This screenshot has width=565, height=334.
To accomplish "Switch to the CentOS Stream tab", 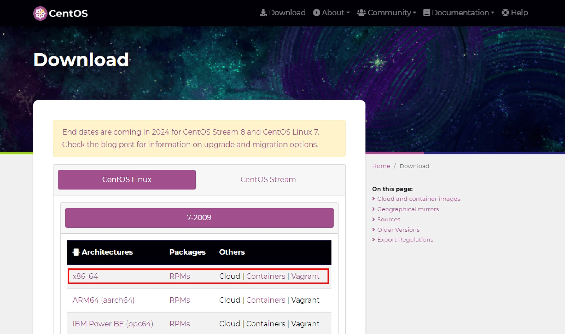I will click(x=268, y=179).
